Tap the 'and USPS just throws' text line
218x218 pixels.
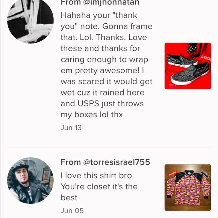(102, 104)
